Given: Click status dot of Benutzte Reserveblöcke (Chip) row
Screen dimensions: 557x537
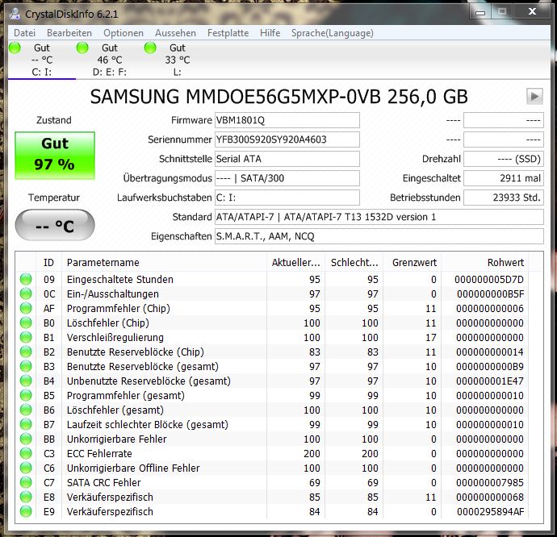Looking at the screenshot, I should click(x=26, y=352).
